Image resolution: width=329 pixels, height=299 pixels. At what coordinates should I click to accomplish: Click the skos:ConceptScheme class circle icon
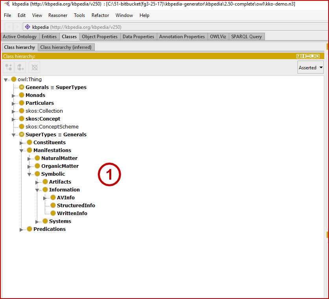(x=22, y=126)
